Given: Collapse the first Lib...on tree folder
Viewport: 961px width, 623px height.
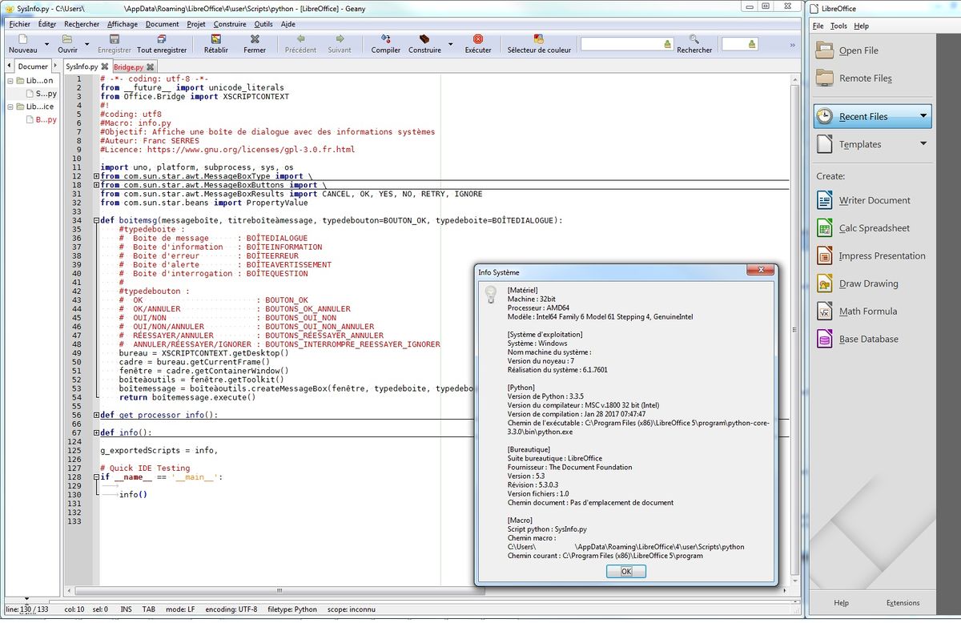Looking at the screenshot, I should point(11,81).
